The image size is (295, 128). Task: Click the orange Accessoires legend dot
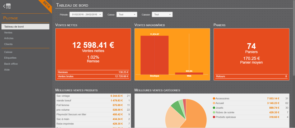(214, 99)
